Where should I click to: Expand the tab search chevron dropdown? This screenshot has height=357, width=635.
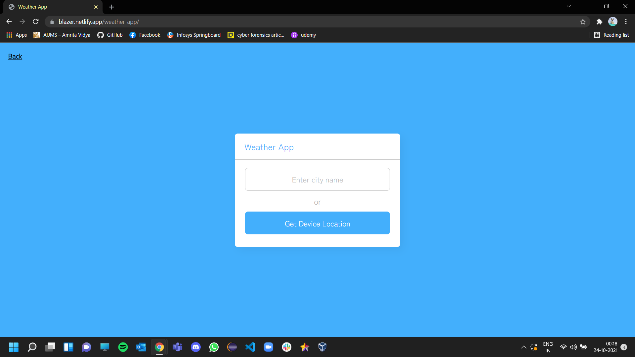[569, 6]
